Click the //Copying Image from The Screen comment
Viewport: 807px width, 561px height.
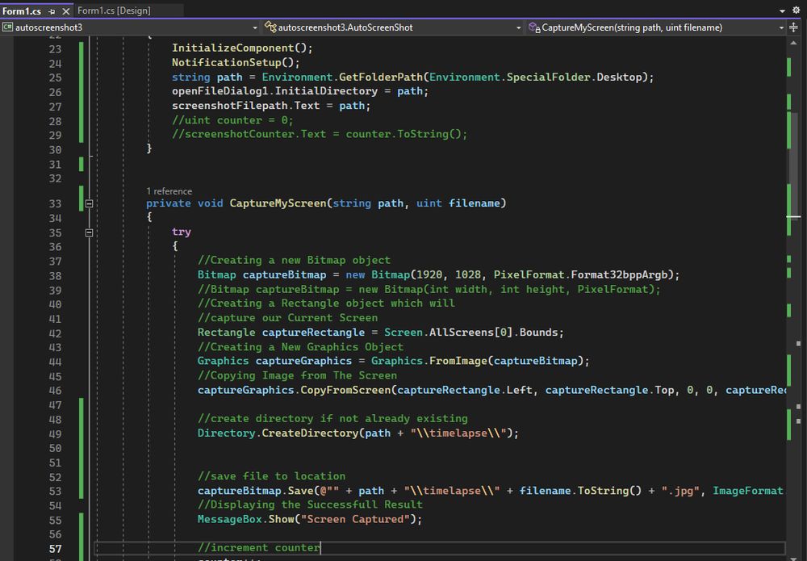297,375
